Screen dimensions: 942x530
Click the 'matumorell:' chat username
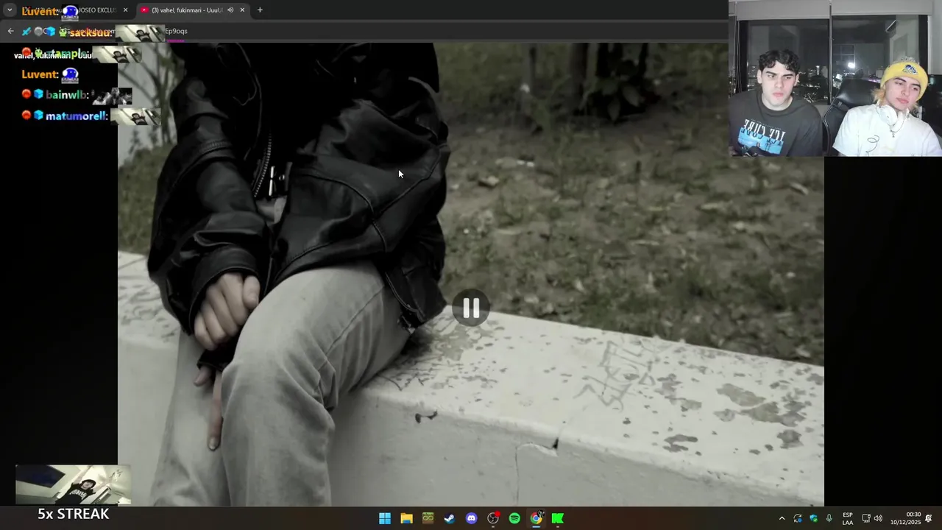pos(77,116)
